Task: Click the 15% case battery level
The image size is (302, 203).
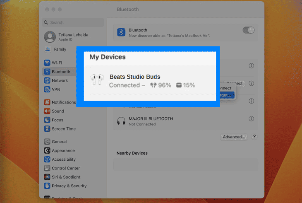Action: (x=185, y=85)
